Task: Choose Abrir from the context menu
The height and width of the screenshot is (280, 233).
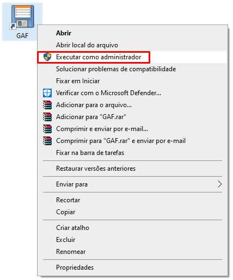Action: [x=132, y=33]
